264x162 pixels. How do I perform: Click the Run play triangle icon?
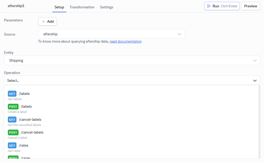209,6
